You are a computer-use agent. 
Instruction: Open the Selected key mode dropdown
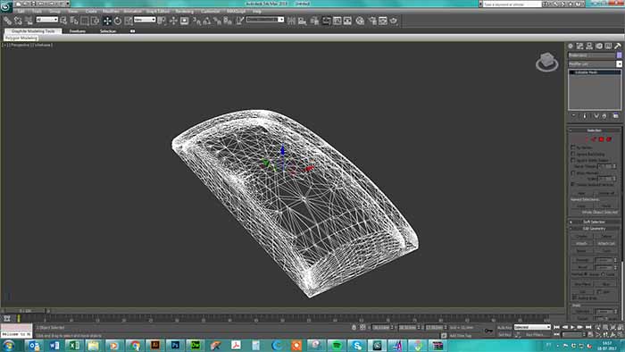532,327
